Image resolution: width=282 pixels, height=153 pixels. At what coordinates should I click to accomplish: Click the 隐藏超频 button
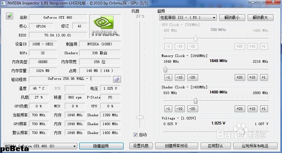tap(101, 146)
